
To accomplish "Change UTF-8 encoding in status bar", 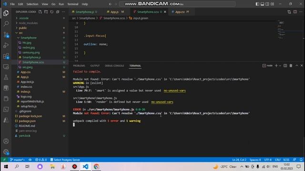I will point(268,160).
